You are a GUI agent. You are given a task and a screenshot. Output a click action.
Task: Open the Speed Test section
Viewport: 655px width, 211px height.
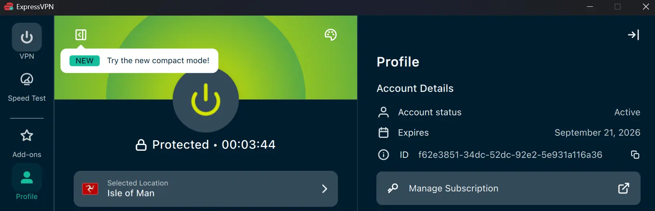[27, 87]
